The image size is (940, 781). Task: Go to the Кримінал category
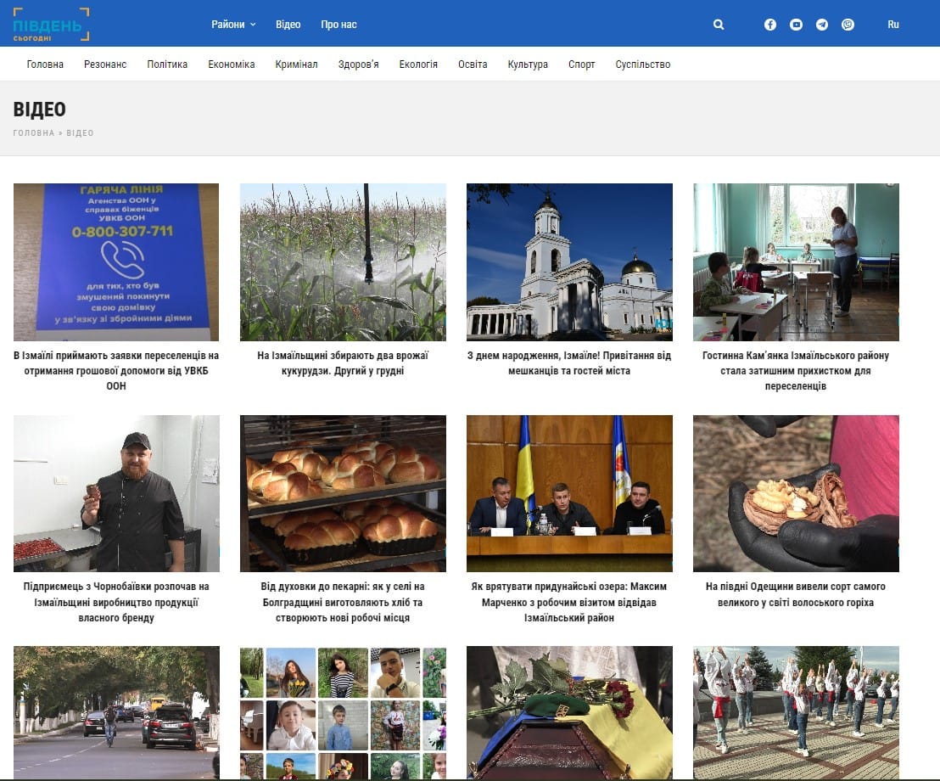tap(296, 65)
